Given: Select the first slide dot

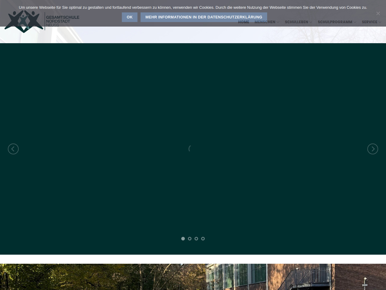Looking at the screenshot, I should [x=183, y=239].
